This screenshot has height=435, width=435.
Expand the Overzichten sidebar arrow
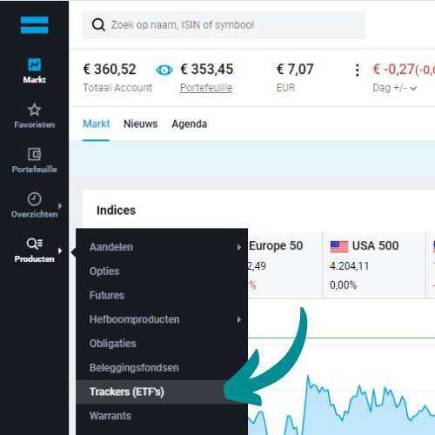(60, 205)
